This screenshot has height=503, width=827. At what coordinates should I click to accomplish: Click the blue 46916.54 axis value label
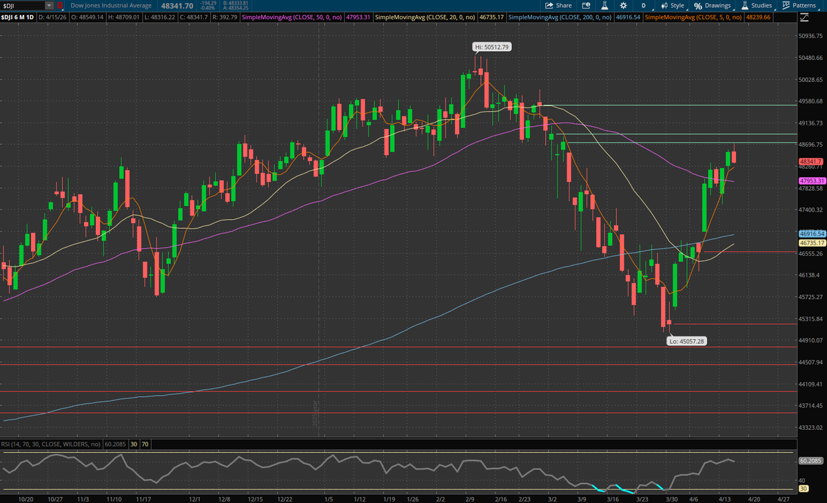click(811, 234)
